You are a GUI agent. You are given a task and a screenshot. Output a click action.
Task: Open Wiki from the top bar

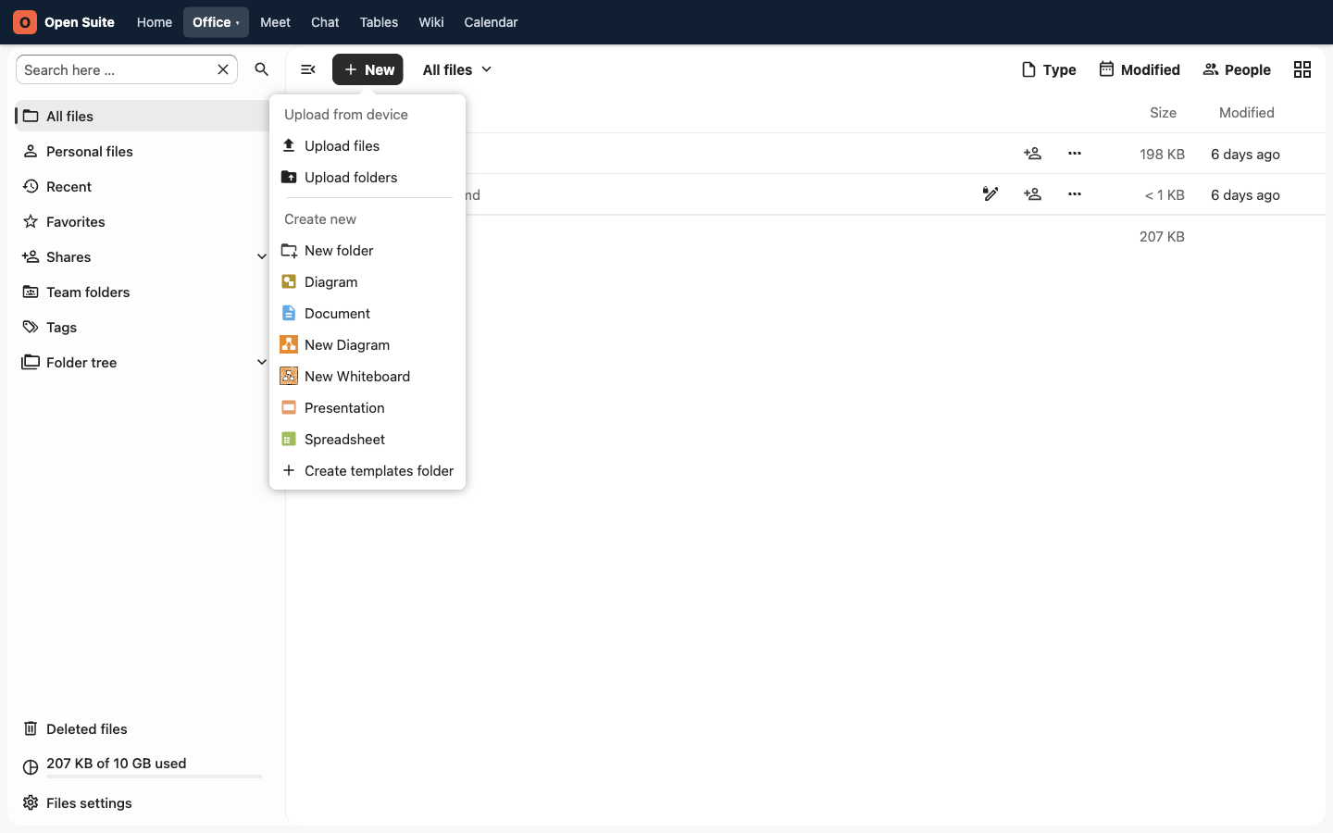point(431,22)
